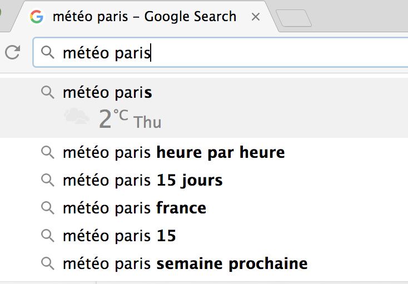Screen dimensions: 408x284
Task: Click the 2°C Thu weather result
Action: [x=130, y=119]
